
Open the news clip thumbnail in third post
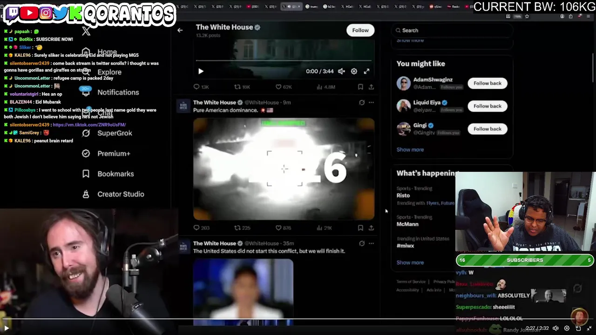click(243, 292)
